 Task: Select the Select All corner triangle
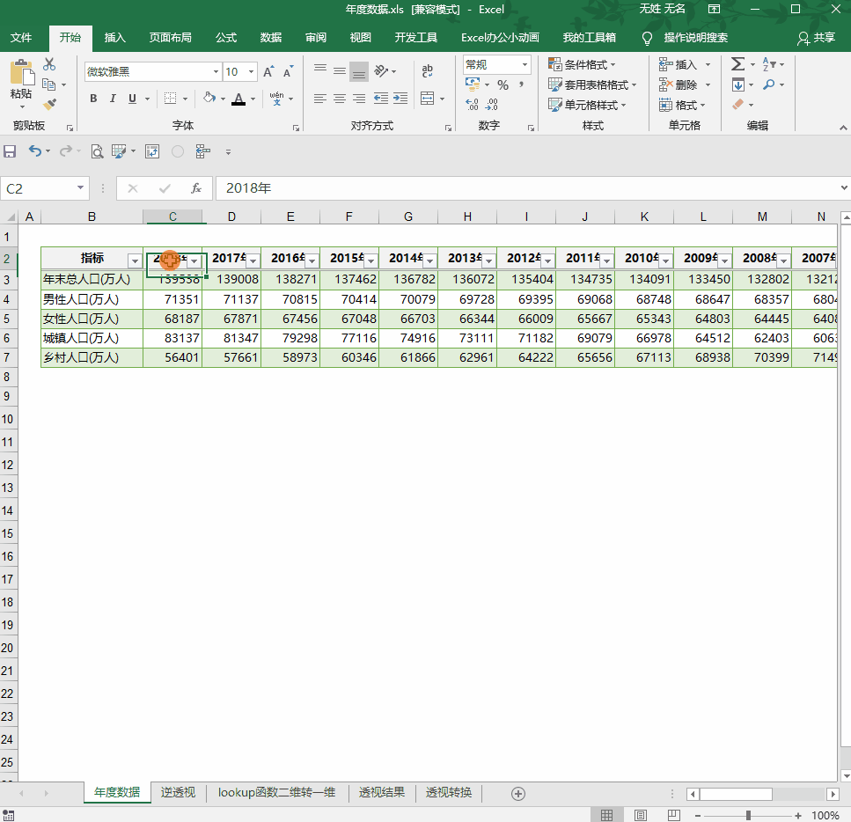(x=10, y=217)
